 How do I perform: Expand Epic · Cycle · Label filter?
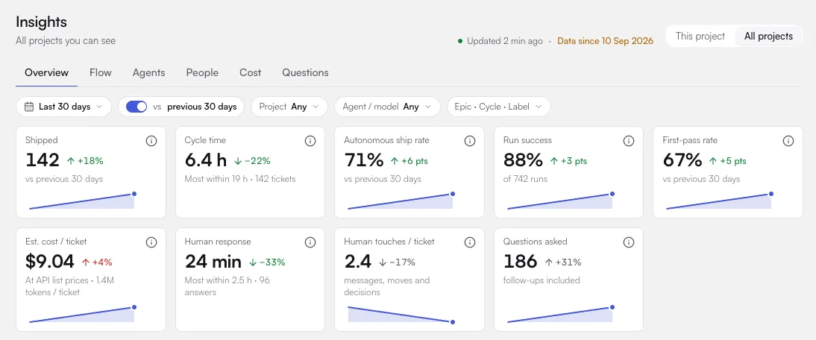[498, 107]
